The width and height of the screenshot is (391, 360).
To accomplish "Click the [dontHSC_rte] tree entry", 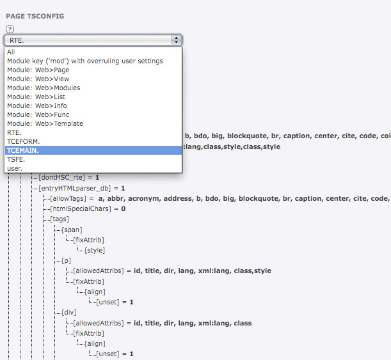I will [x=63, y=176].
